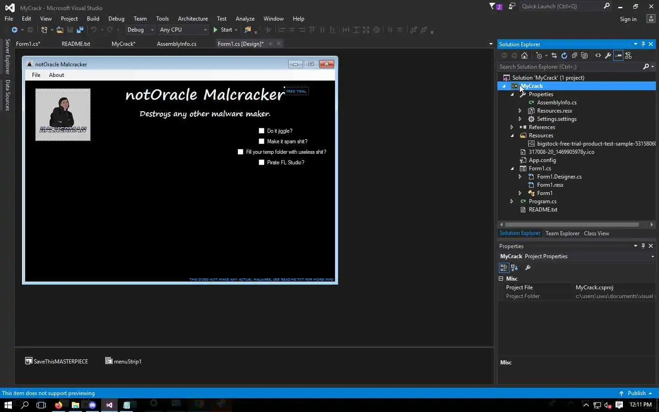Select the SaveThisMASTERPIECE tray component

click(x=56, y=361)
